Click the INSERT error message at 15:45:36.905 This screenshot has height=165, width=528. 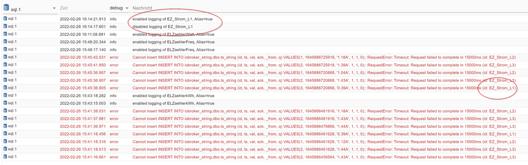324,88
